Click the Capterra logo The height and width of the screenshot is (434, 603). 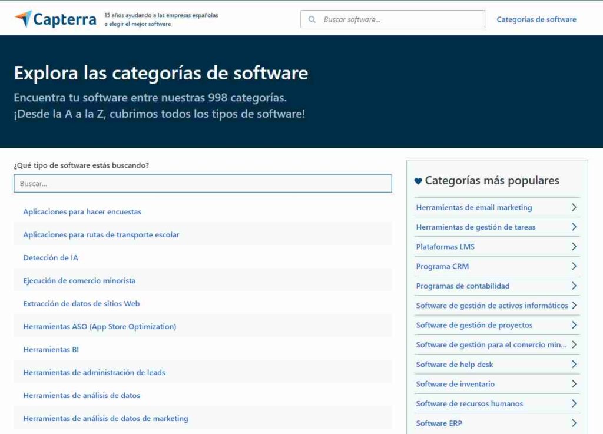pyautogui.click(x=55, y=19)
